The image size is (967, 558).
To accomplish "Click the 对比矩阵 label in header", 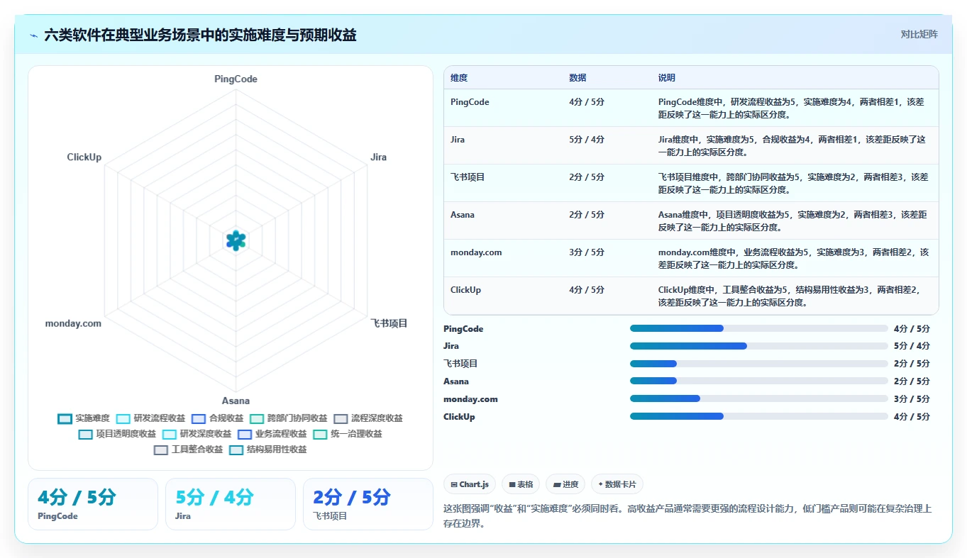I will point(919,34).
